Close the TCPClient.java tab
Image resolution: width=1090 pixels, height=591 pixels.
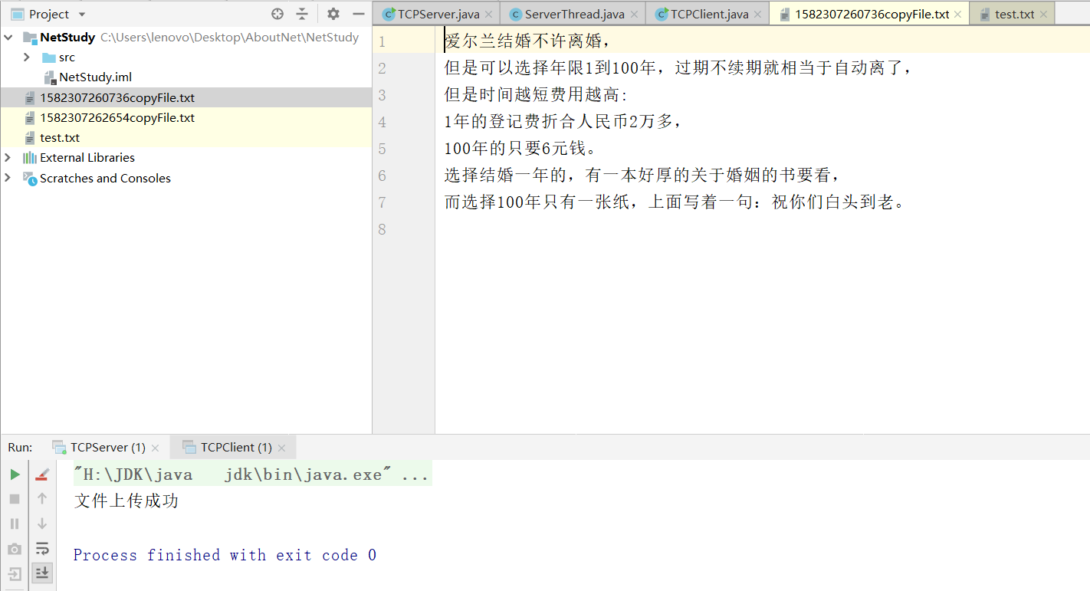click(758, 15)
